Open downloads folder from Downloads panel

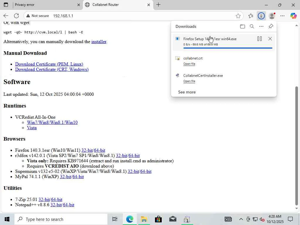pyautogui.click(x=242, y=26)
